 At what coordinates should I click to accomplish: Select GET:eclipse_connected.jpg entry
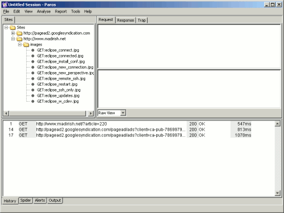(60, 56)
